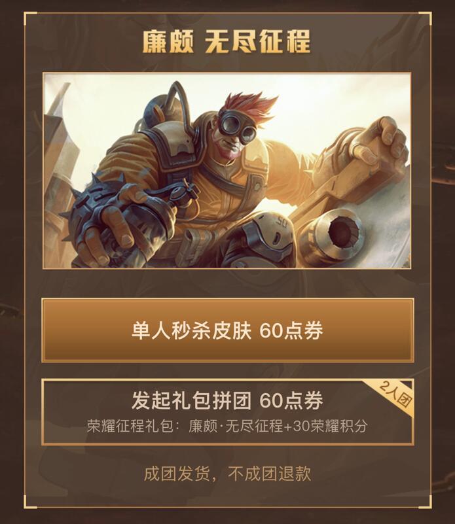Click the 60点券 price on 拼团 button

click(x=291, y=400)
